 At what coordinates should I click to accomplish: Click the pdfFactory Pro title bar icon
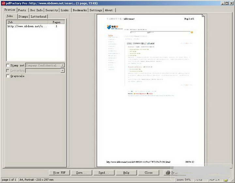tap(3, 3)
